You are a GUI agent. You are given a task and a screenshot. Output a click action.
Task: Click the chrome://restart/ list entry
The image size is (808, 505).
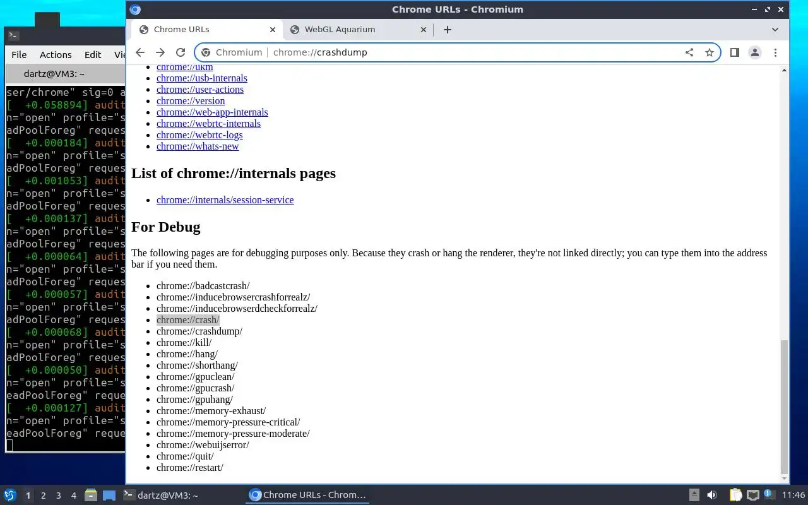click(190, 468)
